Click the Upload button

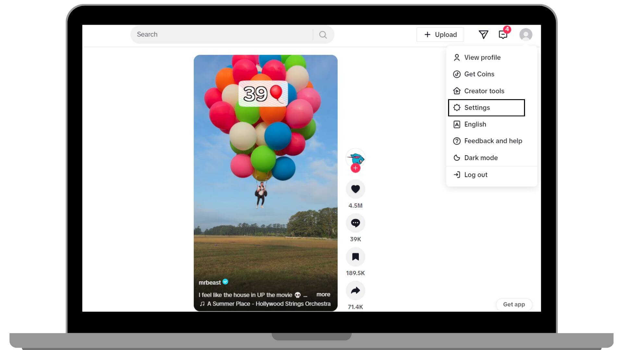click(440, 35)
